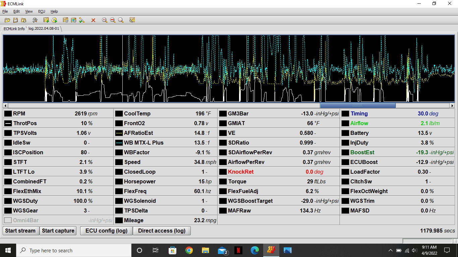The width and height of the screenshot is (458, 257).
Task: Open the Edit menu
Action: 16,11
